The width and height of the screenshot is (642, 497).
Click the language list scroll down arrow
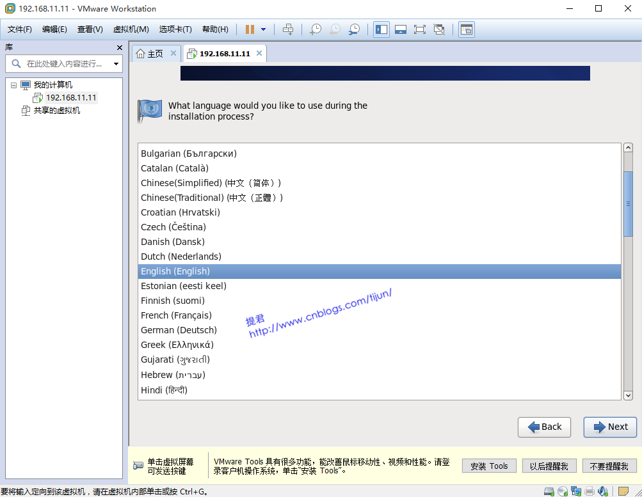tap(628, 395)
